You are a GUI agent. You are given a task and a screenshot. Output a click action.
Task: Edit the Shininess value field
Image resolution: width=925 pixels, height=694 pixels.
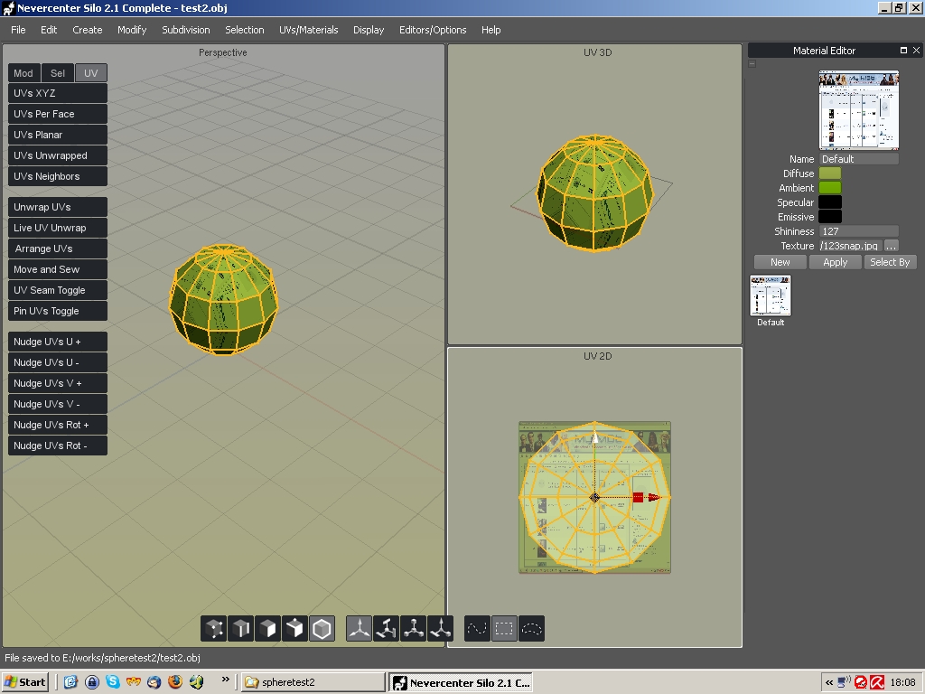click(859, 231)
